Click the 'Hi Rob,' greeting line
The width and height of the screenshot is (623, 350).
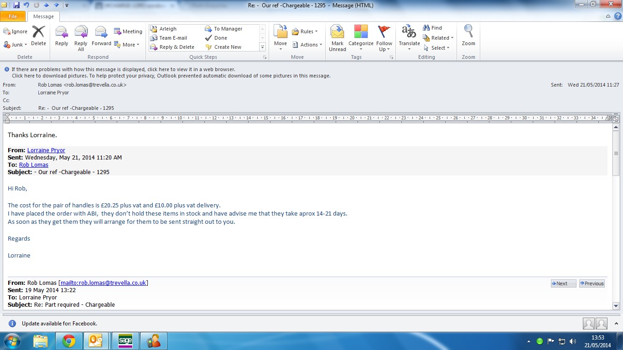pyautogui.click(x=17, y=188)
